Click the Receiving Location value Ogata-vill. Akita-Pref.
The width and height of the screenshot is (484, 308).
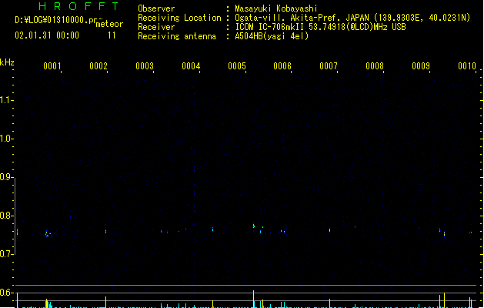pyautogui.click(x=289, y=18)
